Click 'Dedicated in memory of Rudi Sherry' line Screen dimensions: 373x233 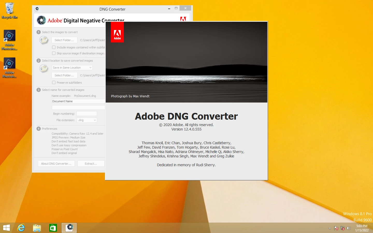186,165
